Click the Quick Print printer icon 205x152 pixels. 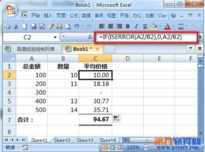pyautogui.click(x=59, y=26)
